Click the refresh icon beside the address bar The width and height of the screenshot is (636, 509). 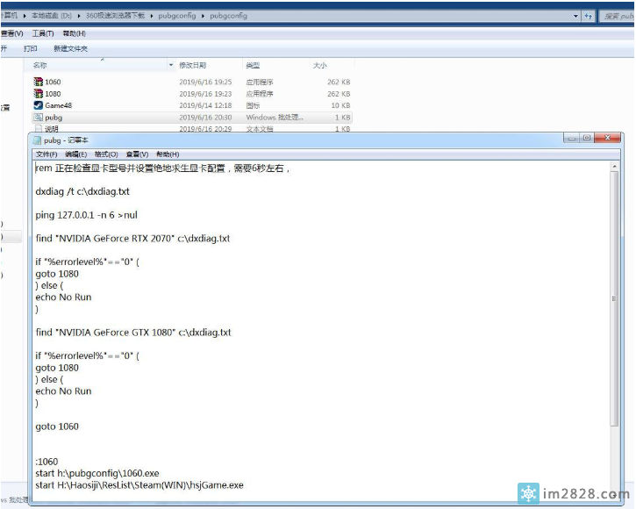[x=588, y=16]
